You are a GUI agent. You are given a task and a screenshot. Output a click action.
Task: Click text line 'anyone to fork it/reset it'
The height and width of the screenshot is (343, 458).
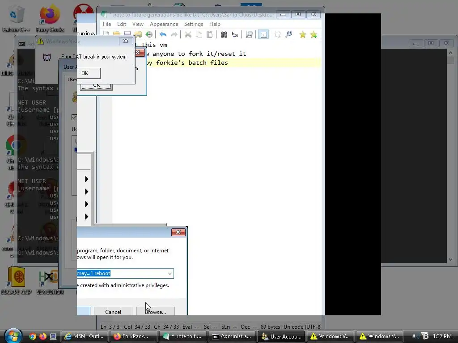pyautogui.click(x=199, y=54)
